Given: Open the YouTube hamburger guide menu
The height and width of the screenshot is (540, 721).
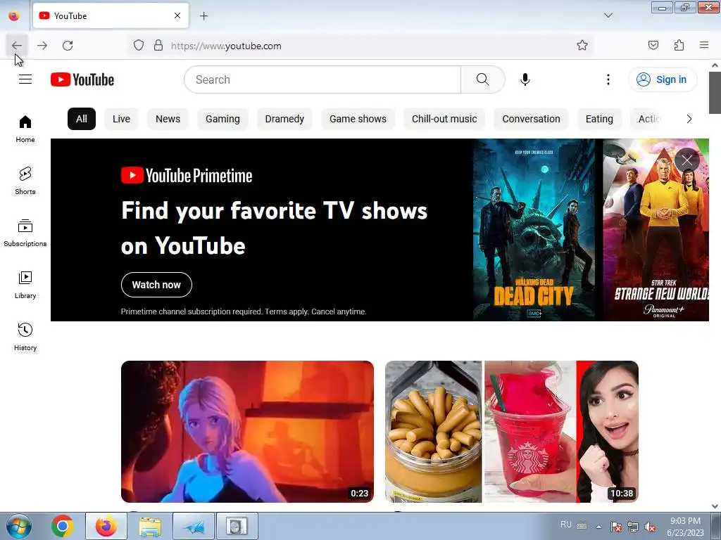Looking at the screenshot, I should [25, 79].
